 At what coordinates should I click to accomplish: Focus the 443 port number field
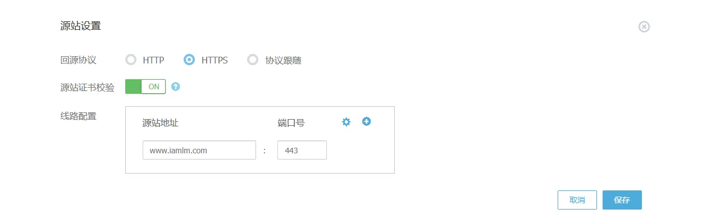click(302, 150)
